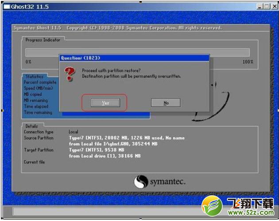This screenshot has height=221, width=279.
Task: Decline restore with the No button
Action: pyautogui.click(x=166, y=103)
